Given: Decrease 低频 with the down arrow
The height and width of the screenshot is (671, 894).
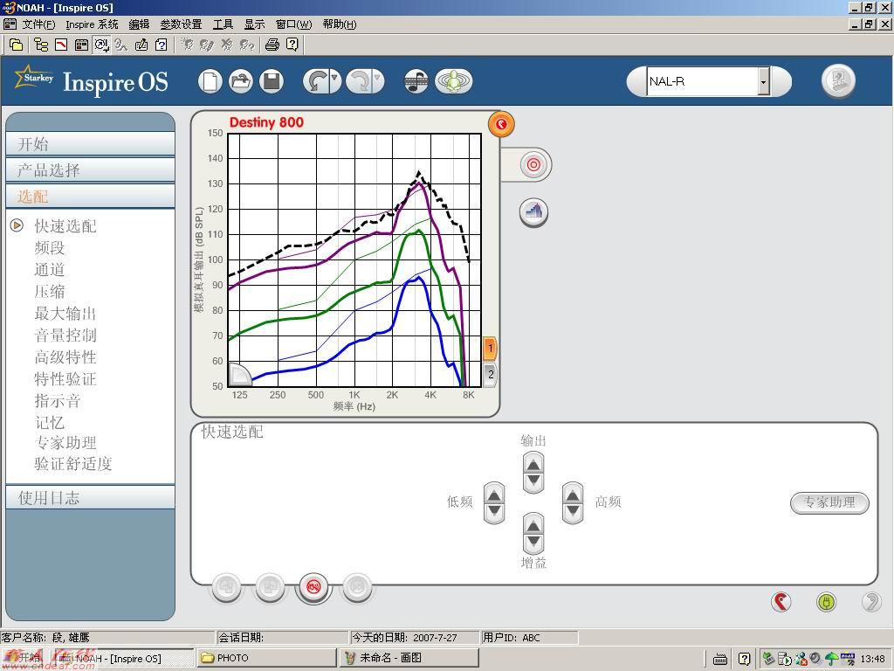Looking at the screenshot, I should click(494, 512).
